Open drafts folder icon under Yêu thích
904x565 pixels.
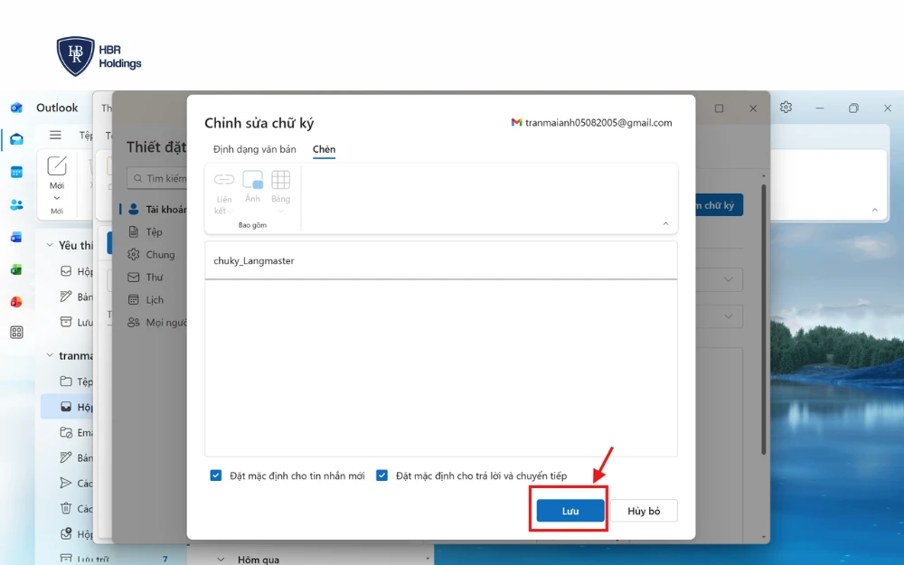(66, 297)
